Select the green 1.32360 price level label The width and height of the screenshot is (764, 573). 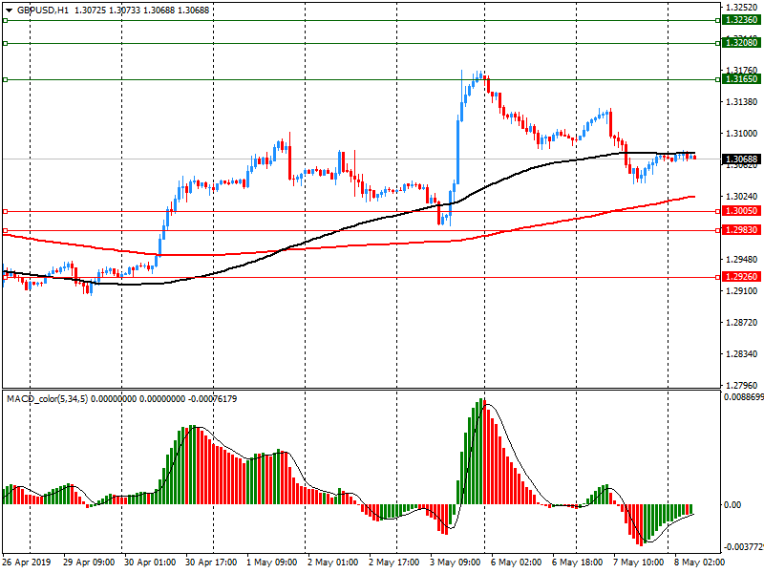(x=741, y=19)
